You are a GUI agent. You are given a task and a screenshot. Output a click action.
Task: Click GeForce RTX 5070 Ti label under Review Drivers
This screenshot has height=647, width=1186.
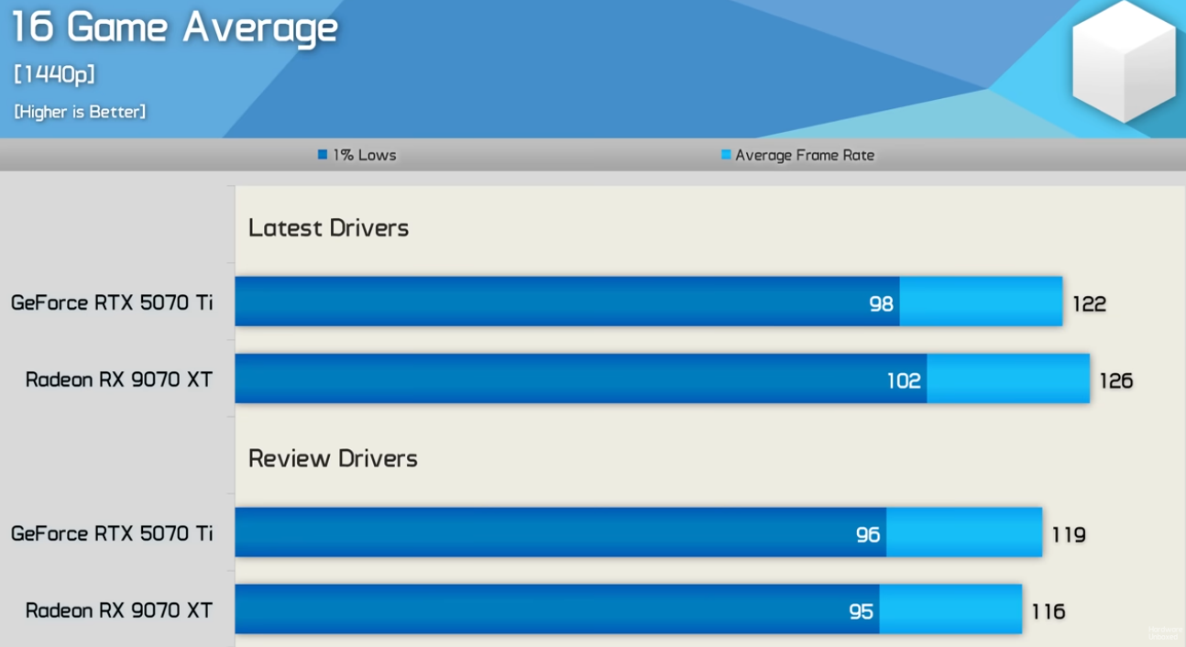112,533
